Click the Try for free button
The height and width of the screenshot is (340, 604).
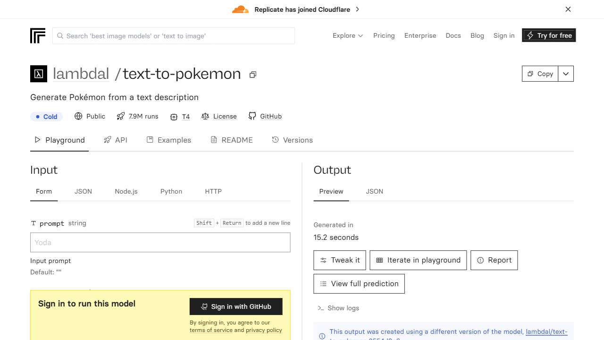tap(548, 35)
